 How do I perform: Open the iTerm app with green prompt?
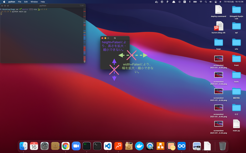click(x=87, y=146)
